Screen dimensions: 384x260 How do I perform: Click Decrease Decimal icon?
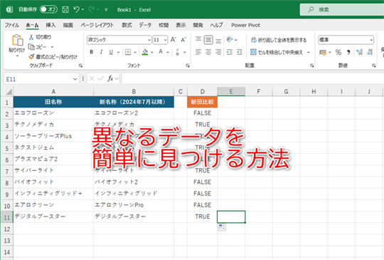tap(370, 52)
